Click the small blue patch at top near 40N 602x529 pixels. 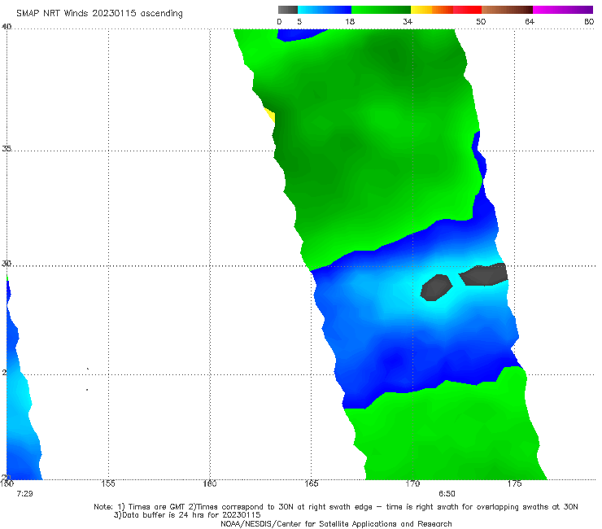[300, 34]
